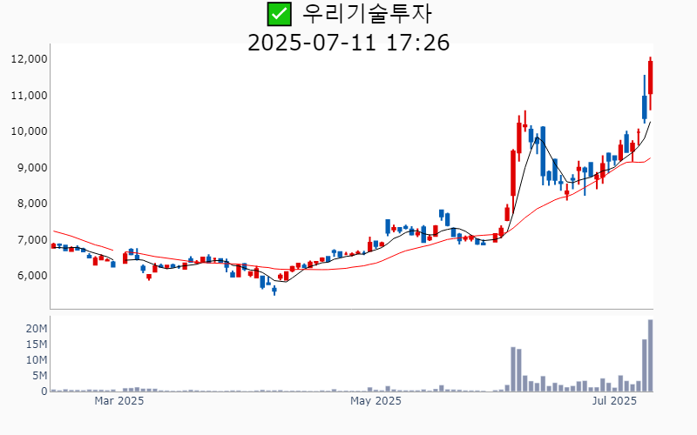
Task: Click the 7,000 price axis label
Action: click(x=31, y=240)
